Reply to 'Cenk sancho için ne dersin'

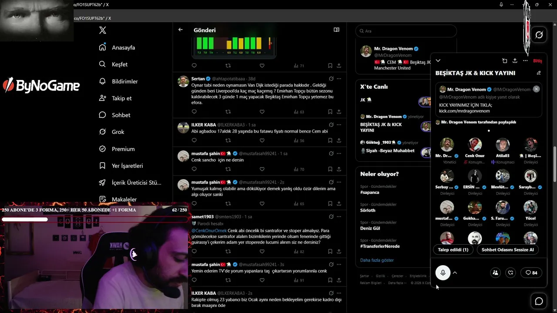click(194, 169)
